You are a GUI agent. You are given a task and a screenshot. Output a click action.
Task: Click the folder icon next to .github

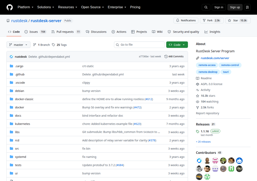pyautogui.click(x=11, y=74)
